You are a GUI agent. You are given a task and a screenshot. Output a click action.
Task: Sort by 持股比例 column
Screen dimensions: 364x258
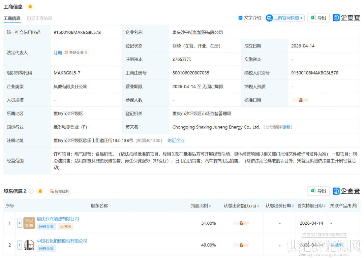click(x=201, y=205)
